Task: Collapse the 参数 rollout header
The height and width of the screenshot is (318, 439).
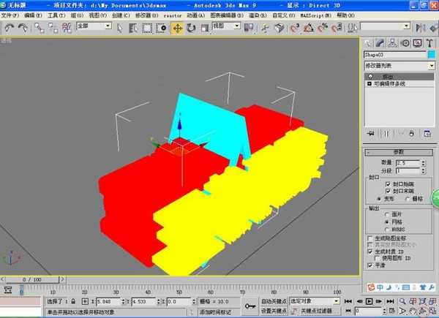Action: tap(399, 152)
